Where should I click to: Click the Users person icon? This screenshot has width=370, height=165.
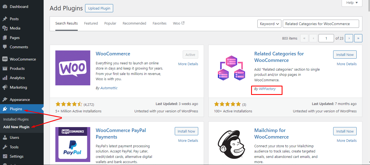click(5, 137)
